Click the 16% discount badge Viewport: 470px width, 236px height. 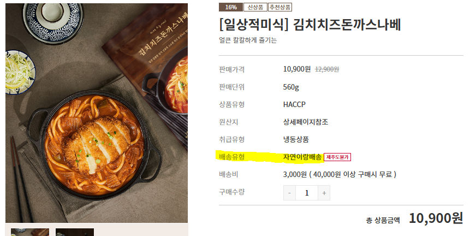point(230,7)
